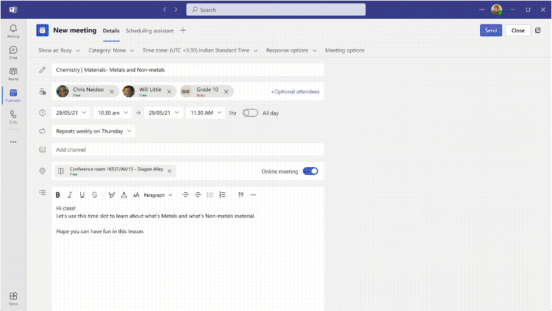Show more formatting options ellipsis
552x311 pixels.
tap(253, 194)
